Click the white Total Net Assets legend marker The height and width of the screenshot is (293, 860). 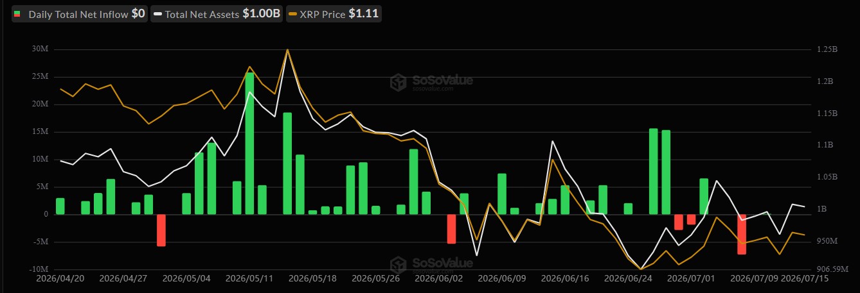(x=157, y=13)
